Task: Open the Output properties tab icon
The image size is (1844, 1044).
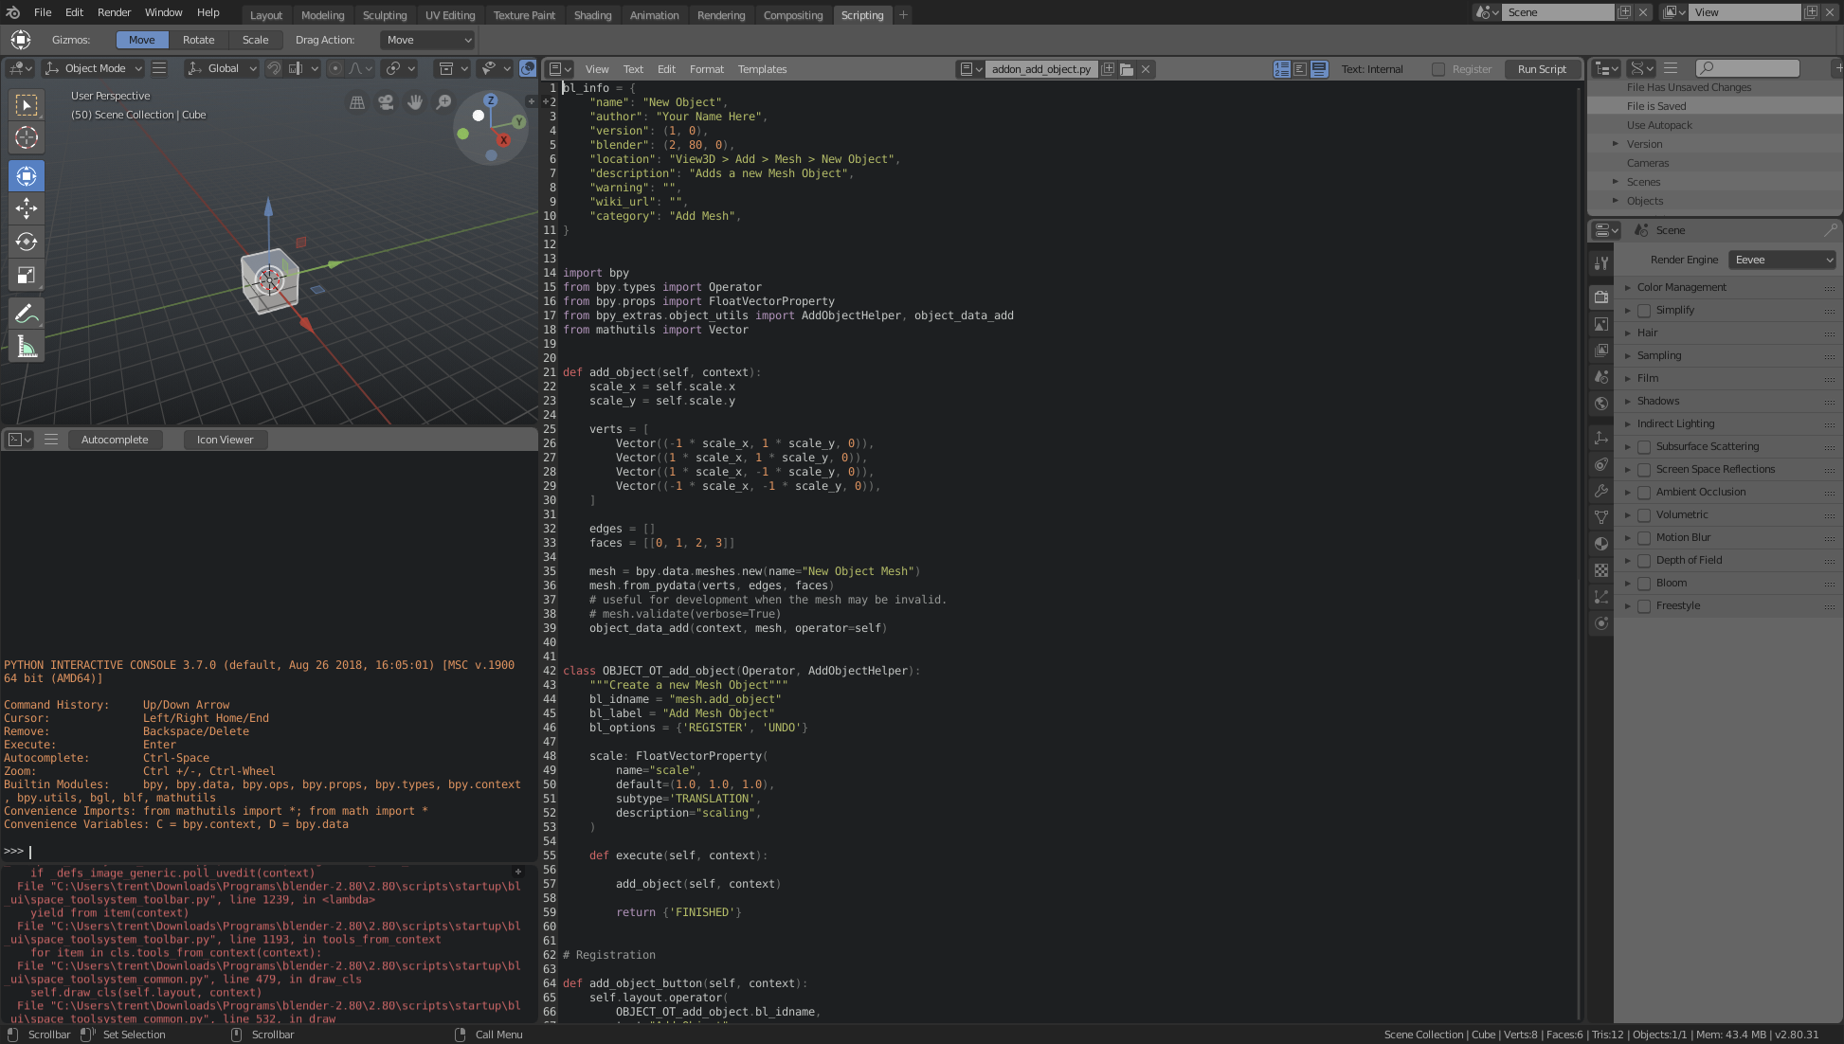Action: tap(1601, 324)
